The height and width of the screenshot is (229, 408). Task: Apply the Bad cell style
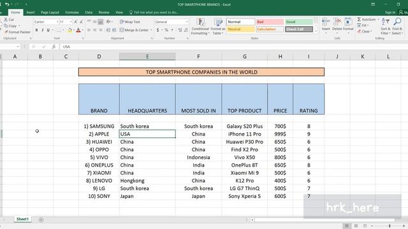270,22
